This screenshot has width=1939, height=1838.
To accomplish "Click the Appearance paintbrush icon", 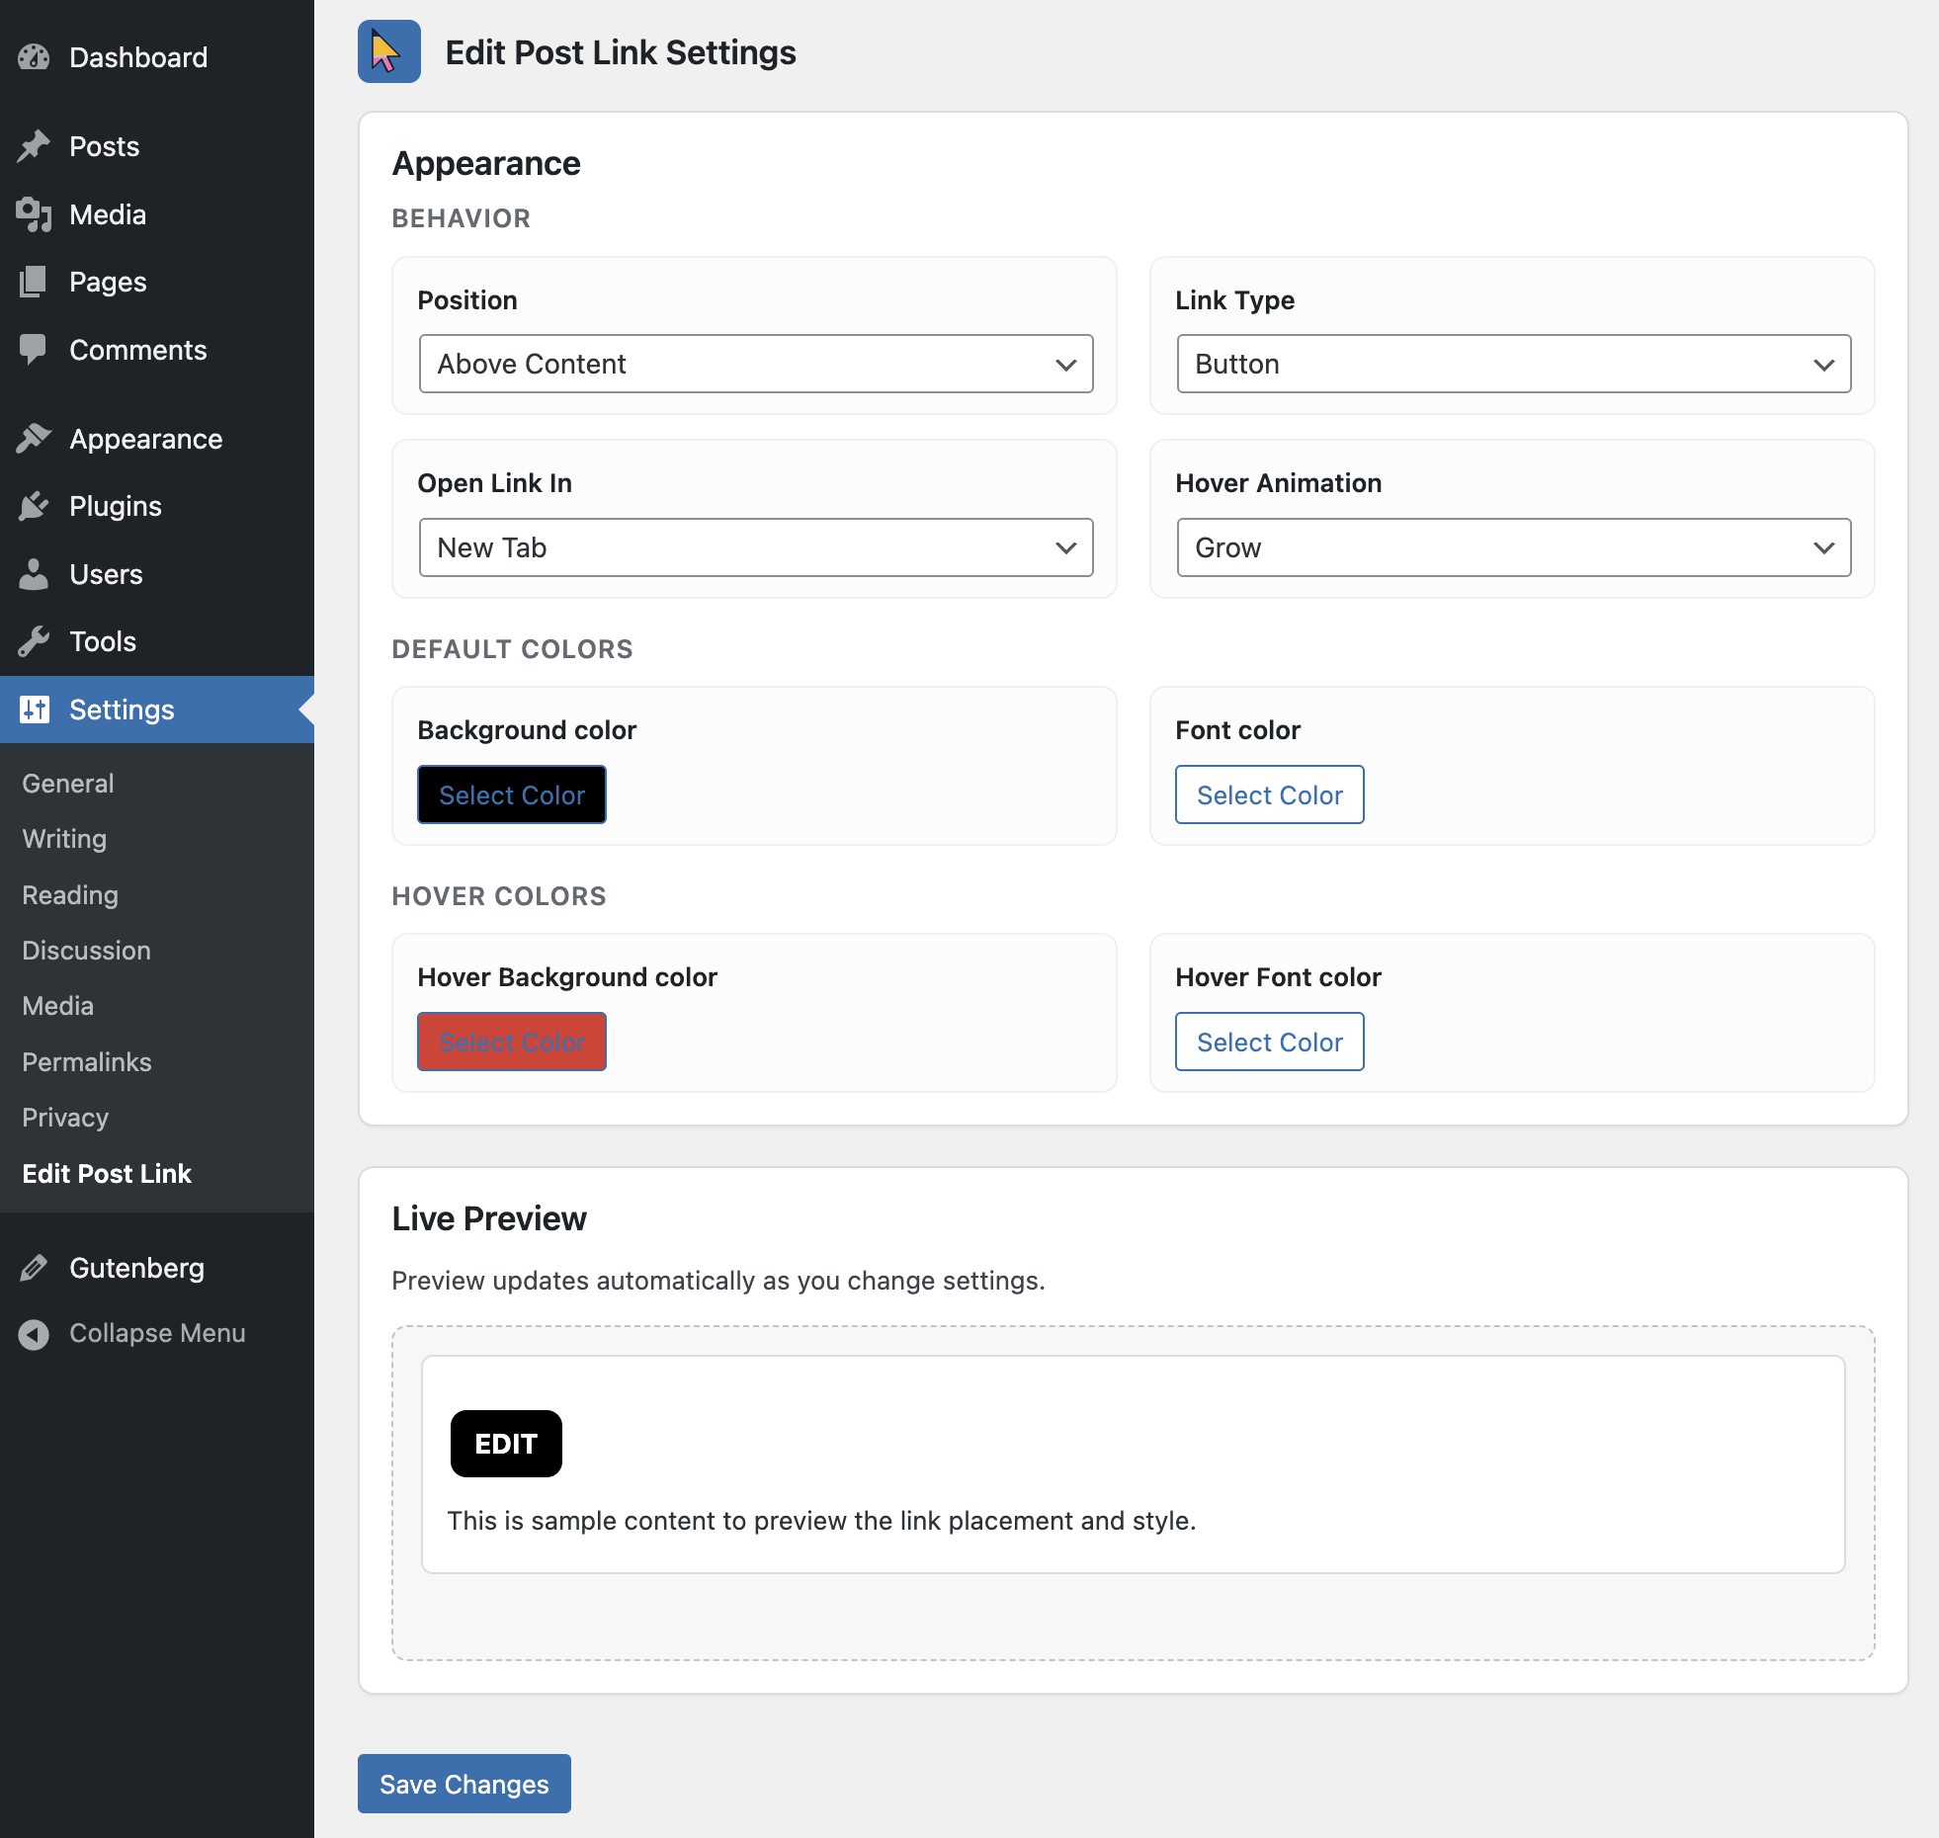I will 34,439.
